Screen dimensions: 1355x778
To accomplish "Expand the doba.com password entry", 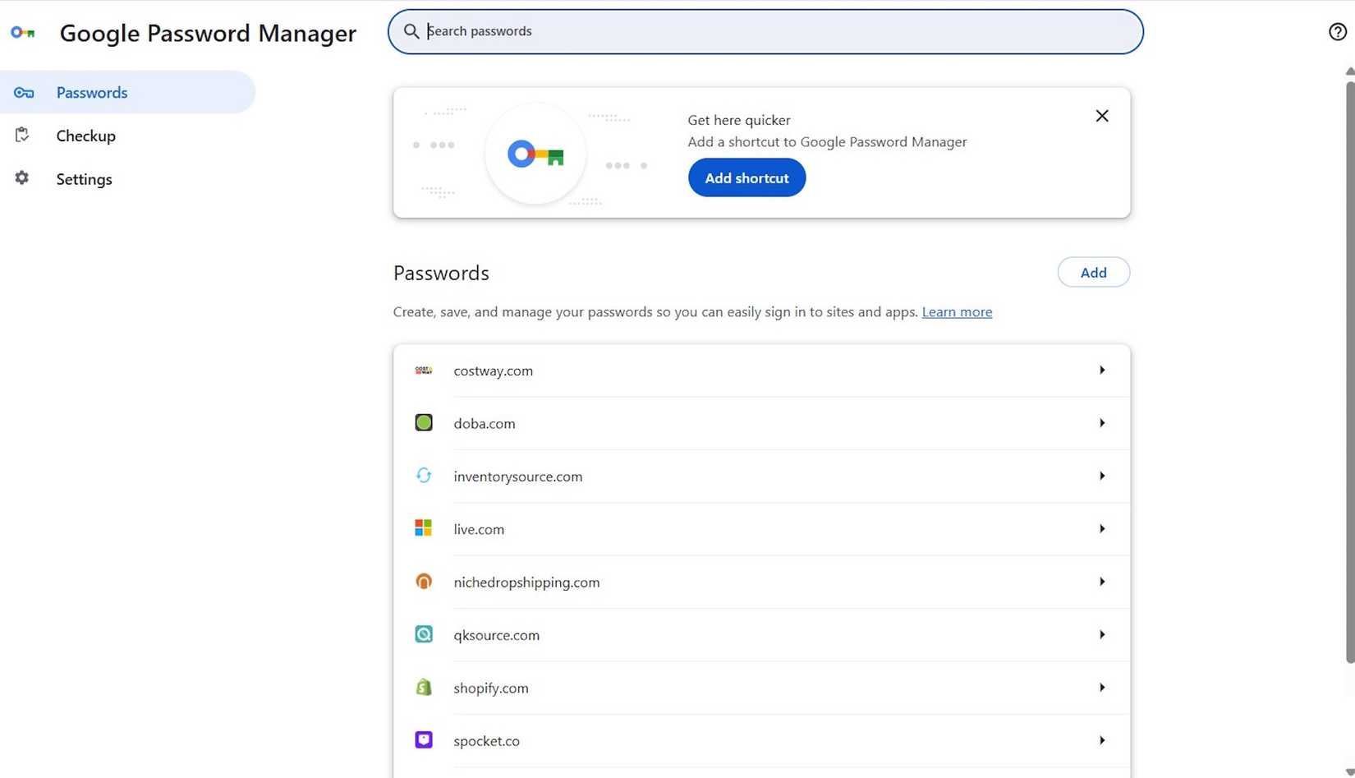I will 1102,422.
